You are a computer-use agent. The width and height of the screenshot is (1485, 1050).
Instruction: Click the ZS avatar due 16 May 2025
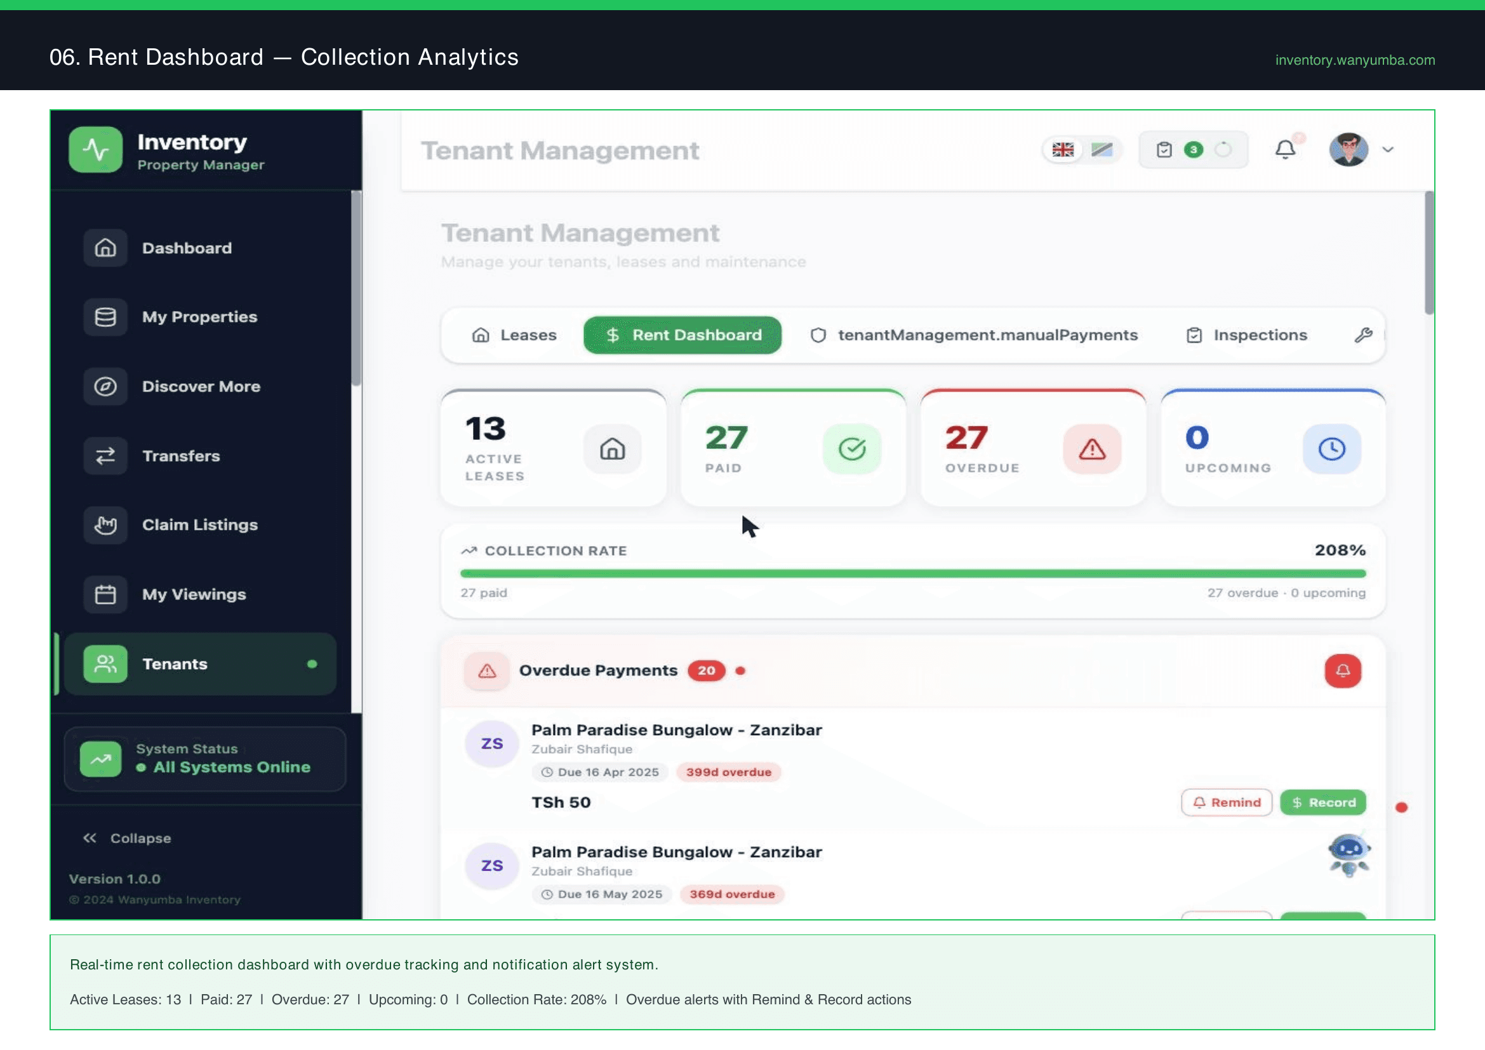(492, 866)
